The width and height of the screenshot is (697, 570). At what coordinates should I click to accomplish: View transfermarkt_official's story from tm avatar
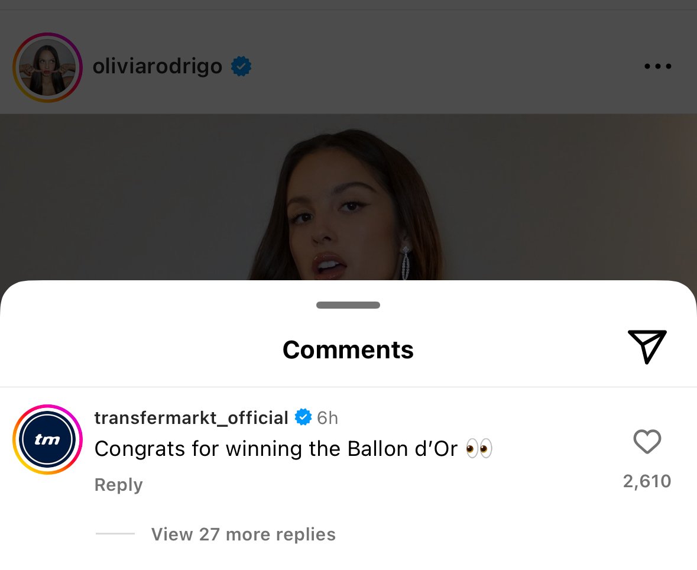click(x=47, y=439)
